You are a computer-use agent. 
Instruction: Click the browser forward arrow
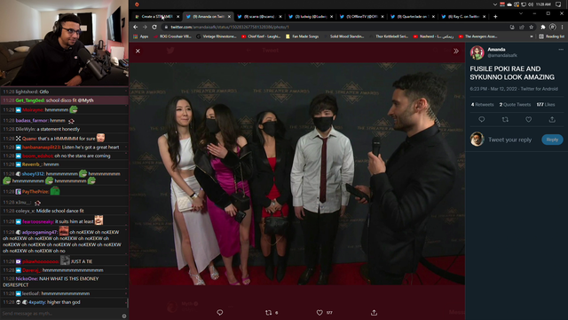click(x=145, y=28)
